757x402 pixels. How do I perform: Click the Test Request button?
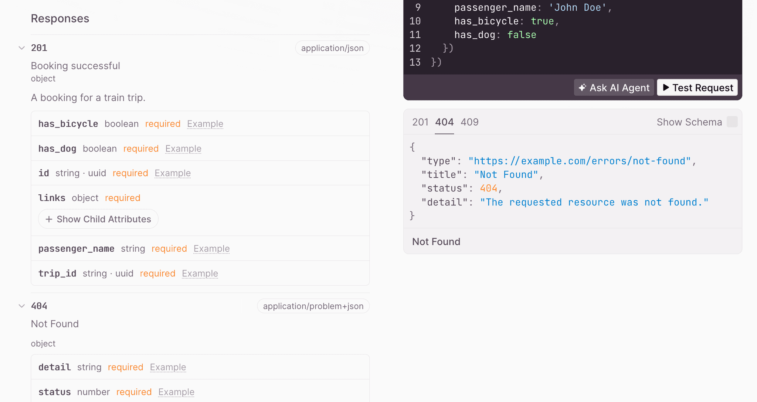pos(697,88)
